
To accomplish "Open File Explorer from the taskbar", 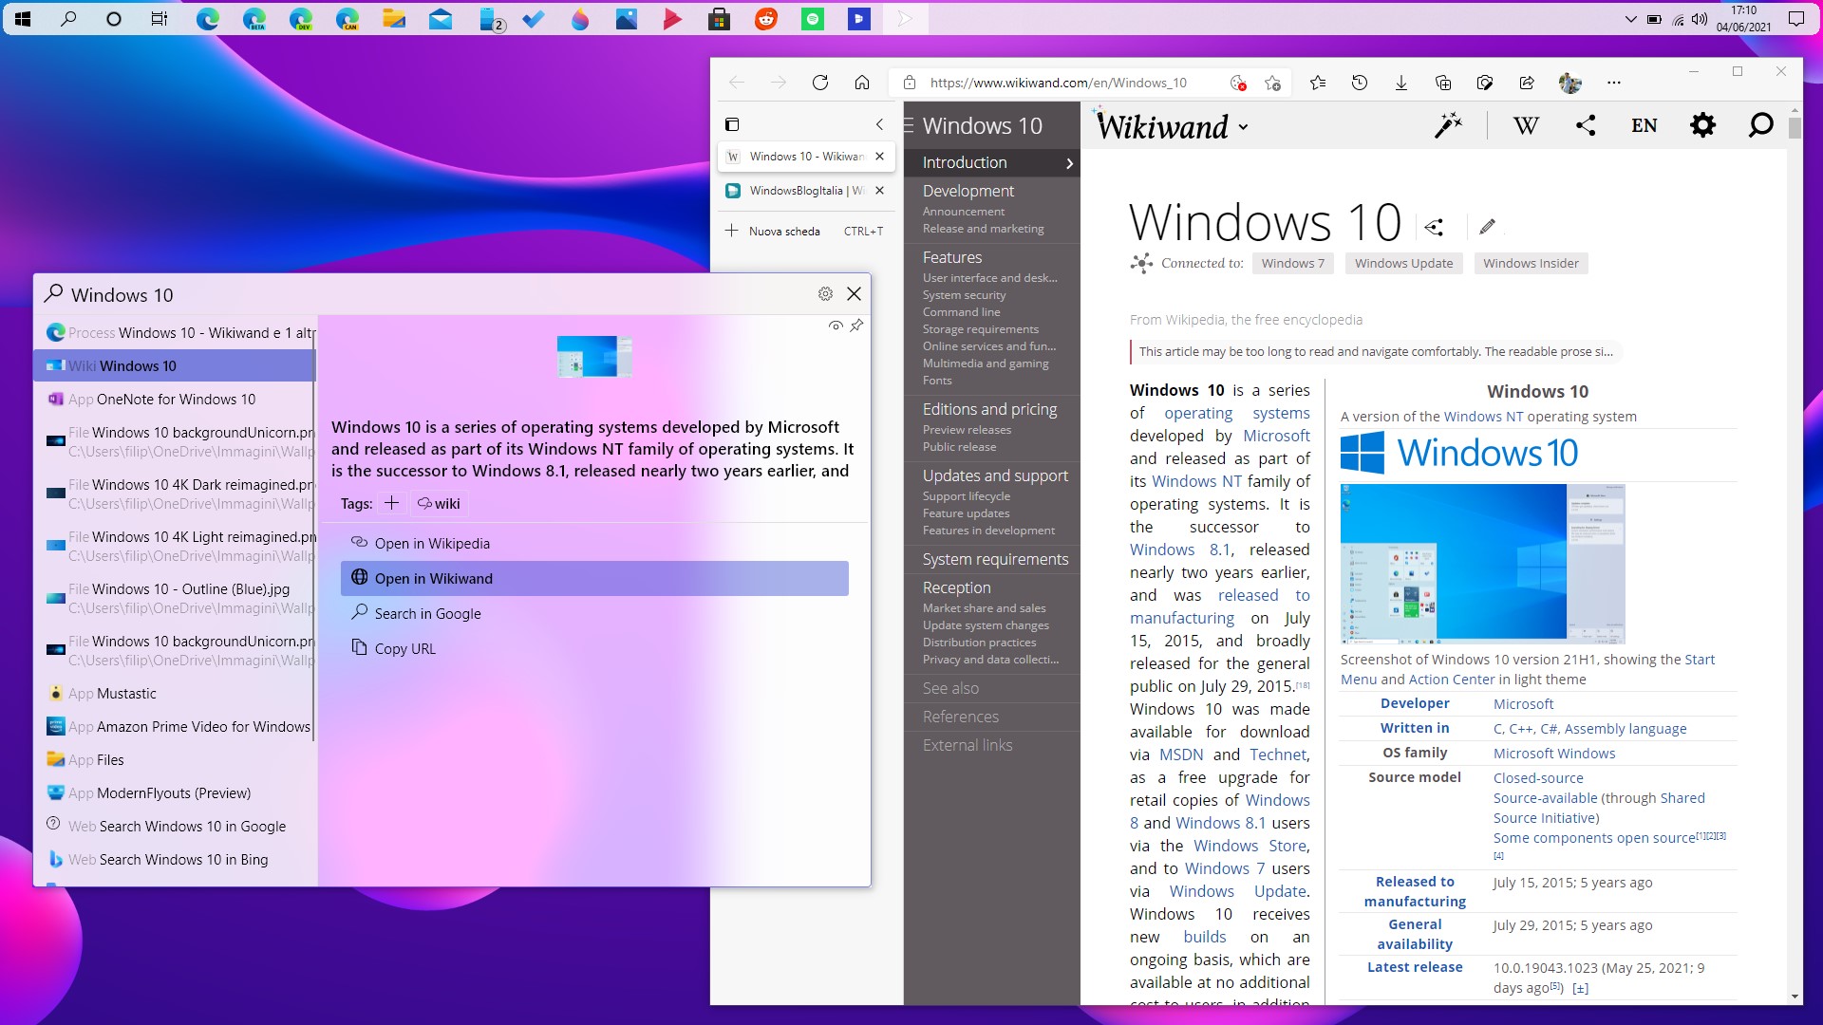I will [x=394, y=19].
